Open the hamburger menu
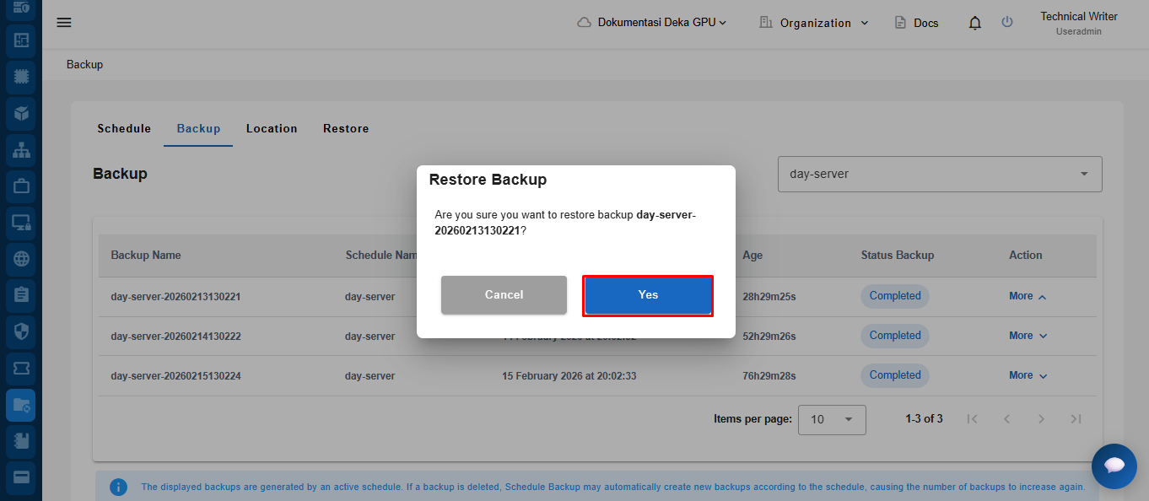 [x=64, y=23]
